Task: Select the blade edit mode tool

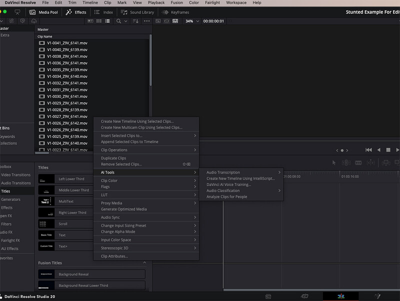Action: click(370, 162)
